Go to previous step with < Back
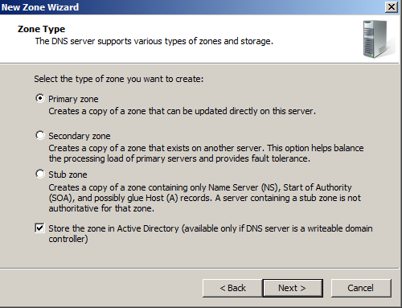Image resolution: width=402 pixels, height=308 pixels. (x=232, y=288)
